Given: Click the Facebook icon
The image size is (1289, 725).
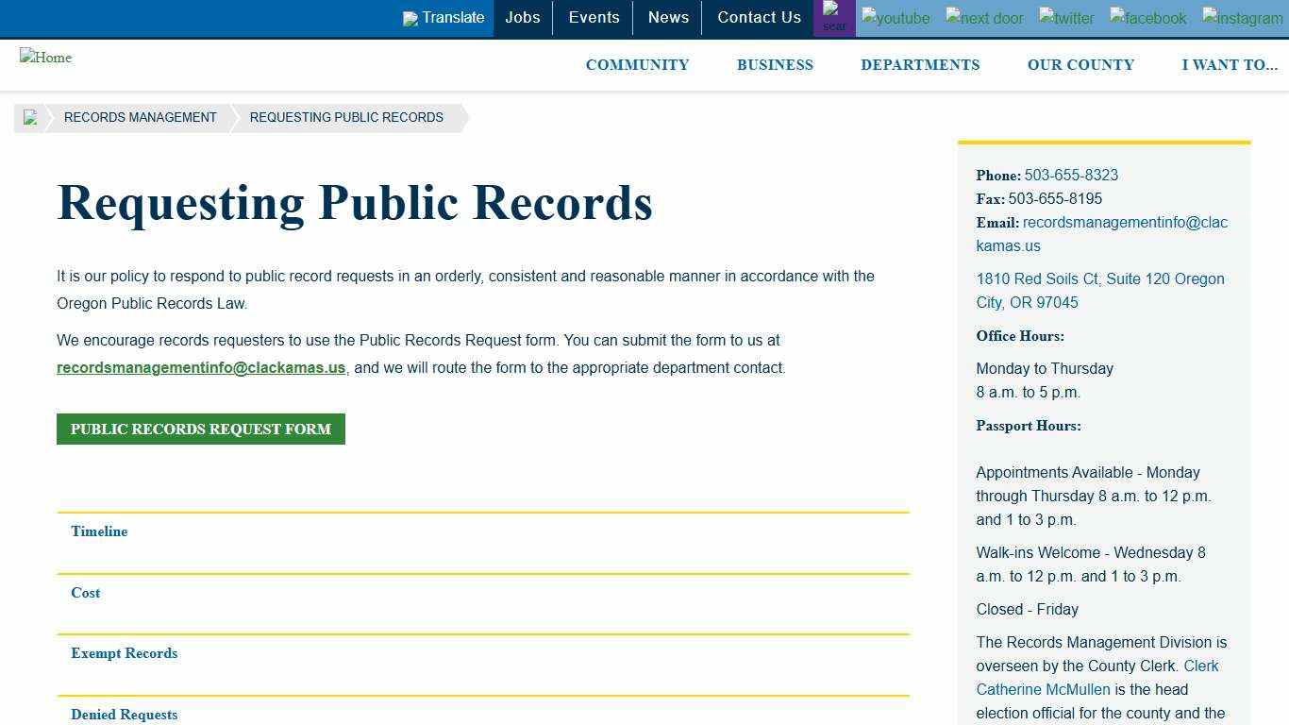Looking at the screenshot, I should [1147, 18].
